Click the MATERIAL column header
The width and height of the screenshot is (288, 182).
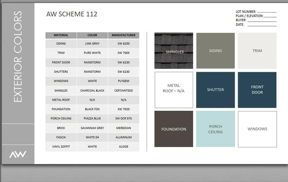tap(61, 35)
